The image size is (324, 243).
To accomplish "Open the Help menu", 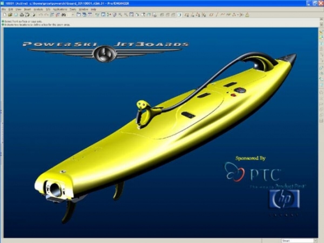I will coord(93,9).
